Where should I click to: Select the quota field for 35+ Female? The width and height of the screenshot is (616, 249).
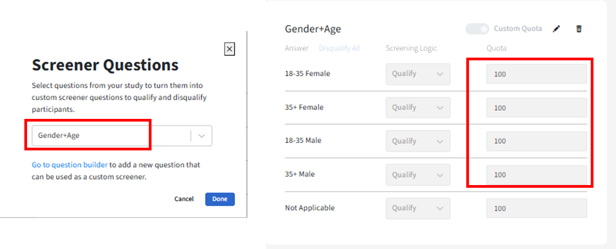[536, 108]
